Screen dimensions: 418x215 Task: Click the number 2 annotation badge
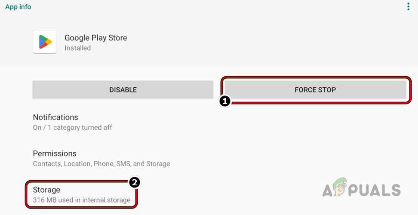point(135,182)
